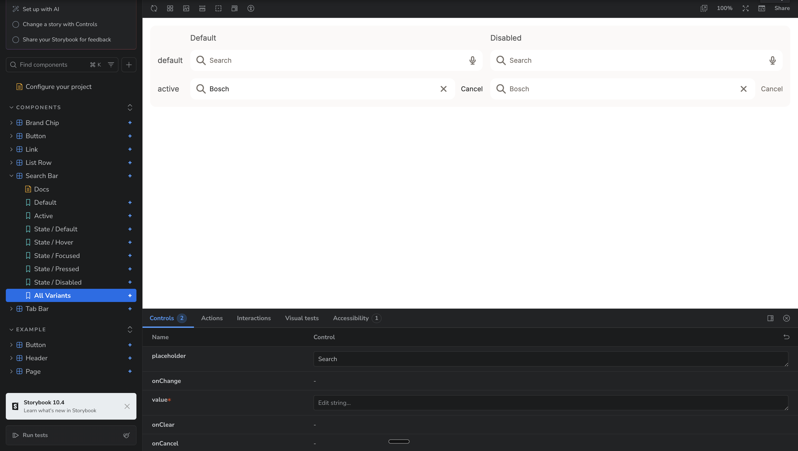Toggle the measure tool icon
This screenshot has height=451, width=798.
[202, 8]
